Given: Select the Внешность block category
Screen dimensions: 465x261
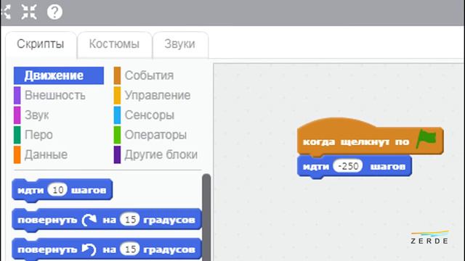Looking at the screenshot, I should (50, 95).
